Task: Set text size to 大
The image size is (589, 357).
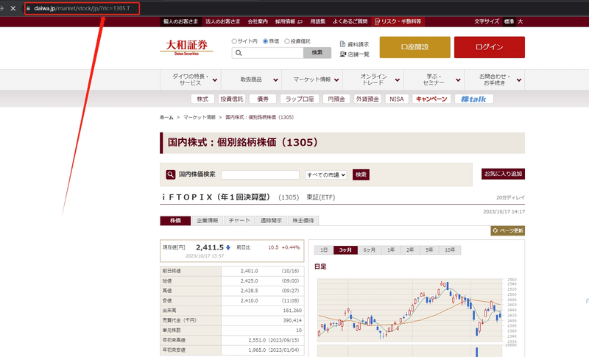Action: tap(521, 21)
